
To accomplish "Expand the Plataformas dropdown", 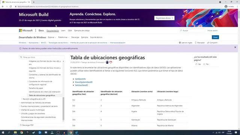I will [64, 37].
